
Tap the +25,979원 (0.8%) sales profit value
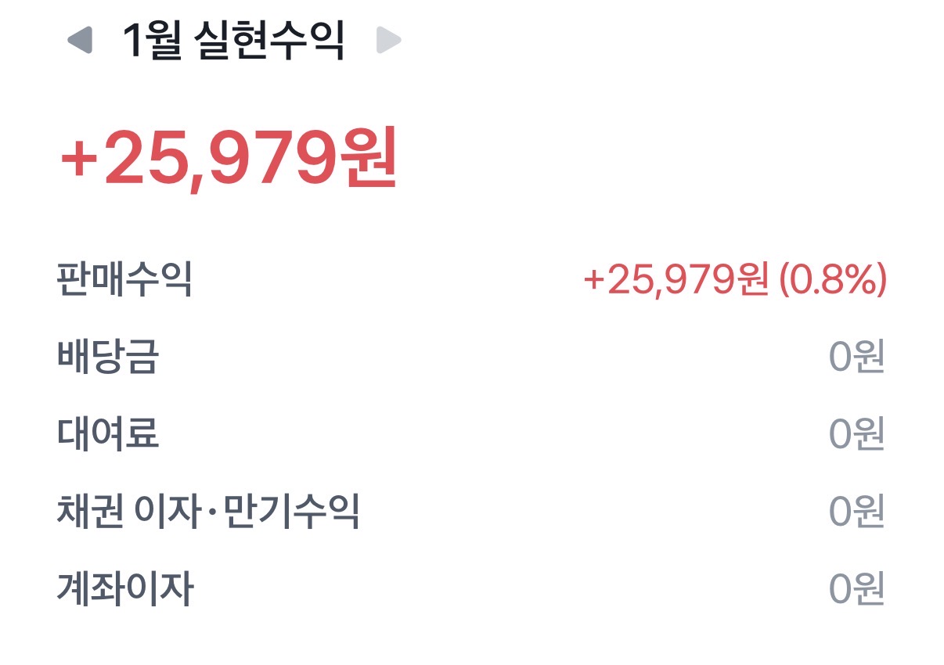pos(735,279)
